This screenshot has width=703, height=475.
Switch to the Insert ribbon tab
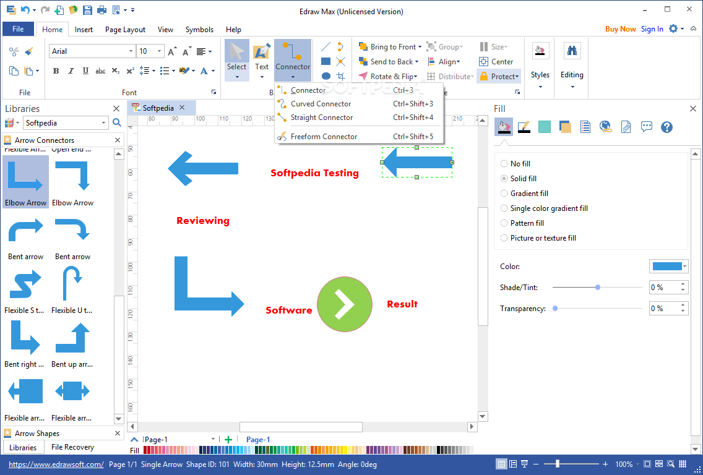[x=84, y=29]
